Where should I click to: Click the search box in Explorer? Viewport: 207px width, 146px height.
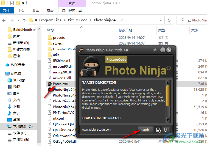(192, 20)
